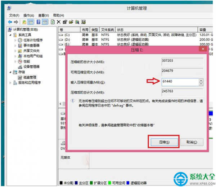The height and width of the screenshot is (187, 216).
Task: Collapse the 系统工具 node arrow
Action: pyautogui.click(x=10, y=35)
